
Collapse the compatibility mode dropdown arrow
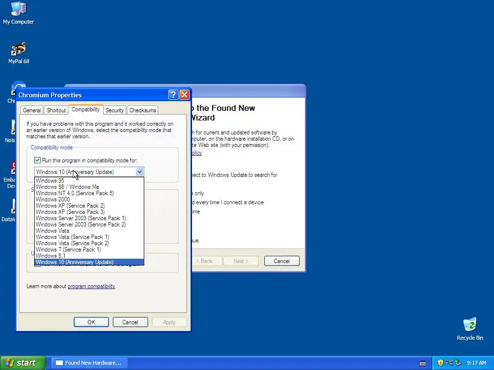click(x=139, y=172)
